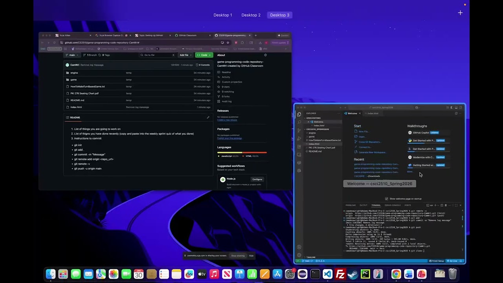Image resolution: width=503 pixels, height=283 pixels.
Task: Switch to the Debug Console tab
Action: click(393, 205)
